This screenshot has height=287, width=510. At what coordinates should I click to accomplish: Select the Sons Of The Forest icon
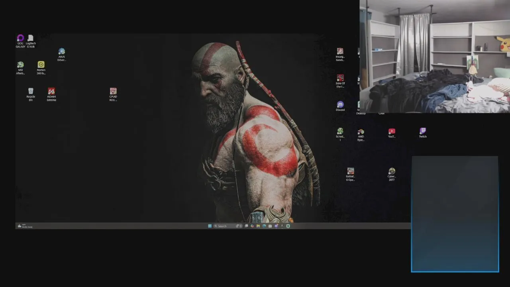[340, 81]
